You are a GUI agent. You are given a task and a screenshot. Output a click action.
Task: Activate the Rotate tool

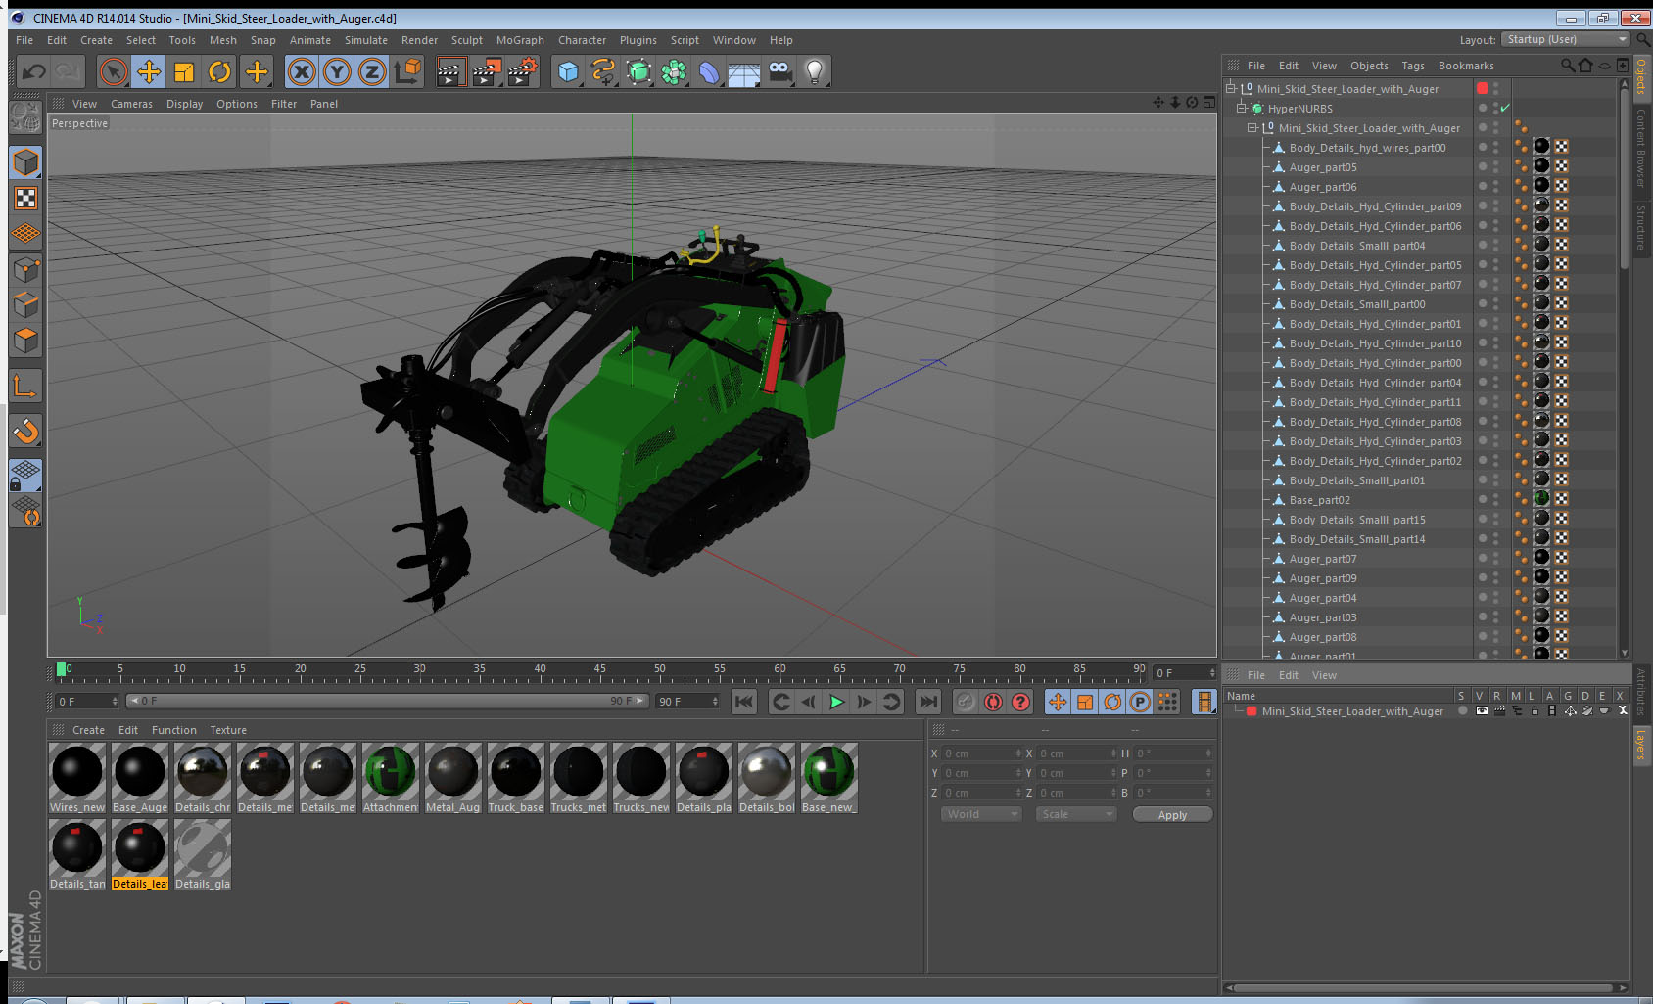point(220,71)
